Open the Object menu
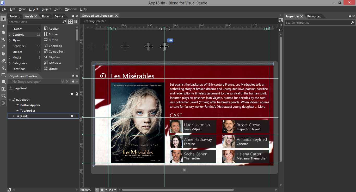 pos(34,9)
